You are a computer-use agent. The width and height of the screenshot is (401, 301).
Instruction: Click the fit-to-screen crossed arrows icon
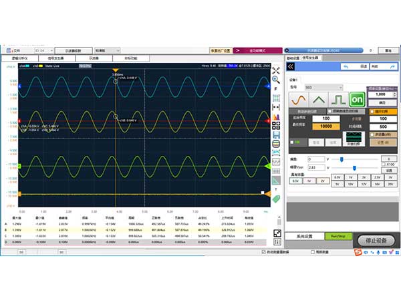[275, 70]
